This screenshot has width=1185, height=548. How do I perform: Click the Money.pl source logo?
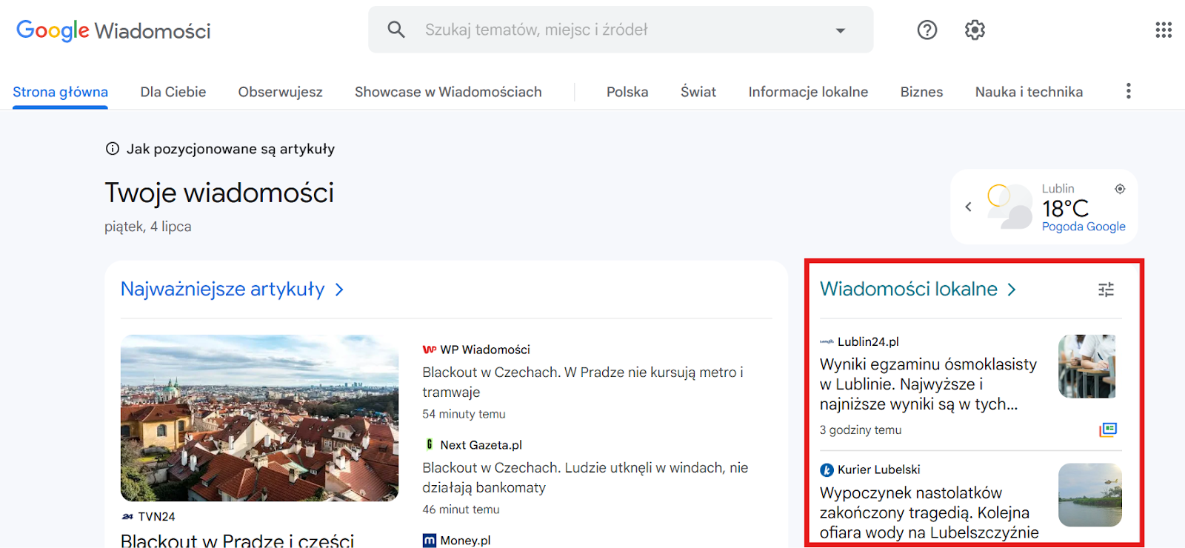tap(430, 541)
